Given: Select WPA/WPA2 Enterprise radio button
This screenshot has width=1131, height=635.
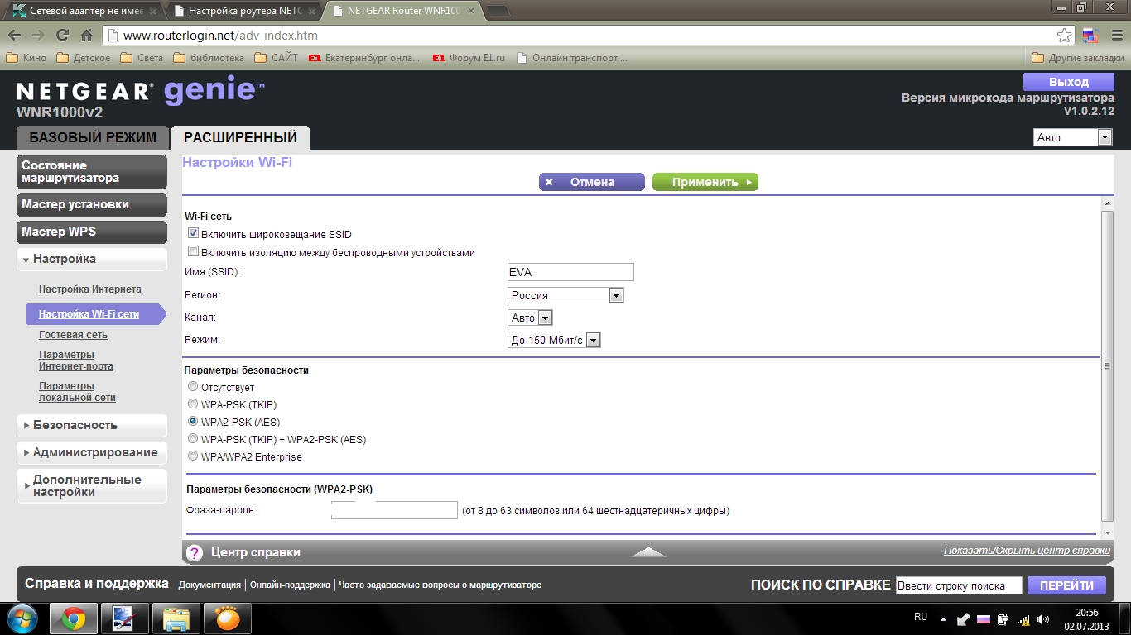Looking at the screenshot, I should pos(193,456).
